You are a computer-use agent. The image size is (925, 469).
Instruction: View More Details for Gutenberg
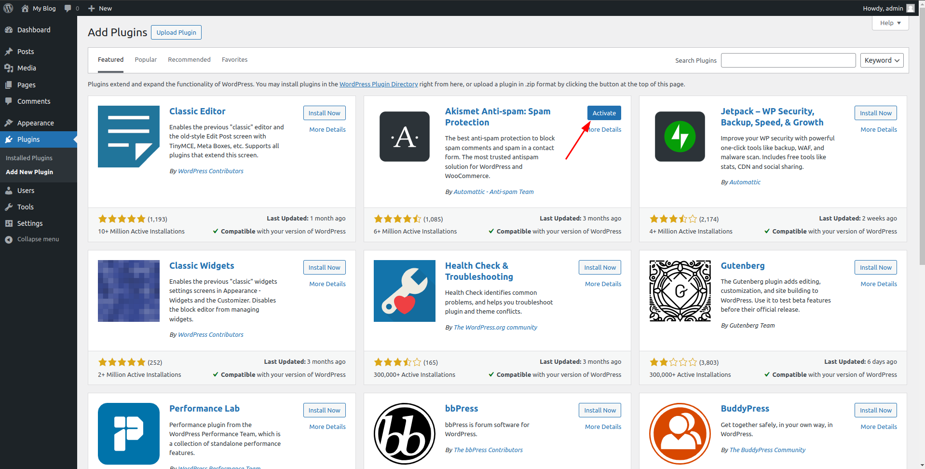[x=879, y=284]
